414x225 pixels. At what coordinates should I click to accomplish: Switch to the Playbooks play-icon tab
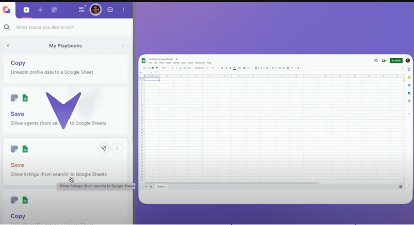click(26, 10)
